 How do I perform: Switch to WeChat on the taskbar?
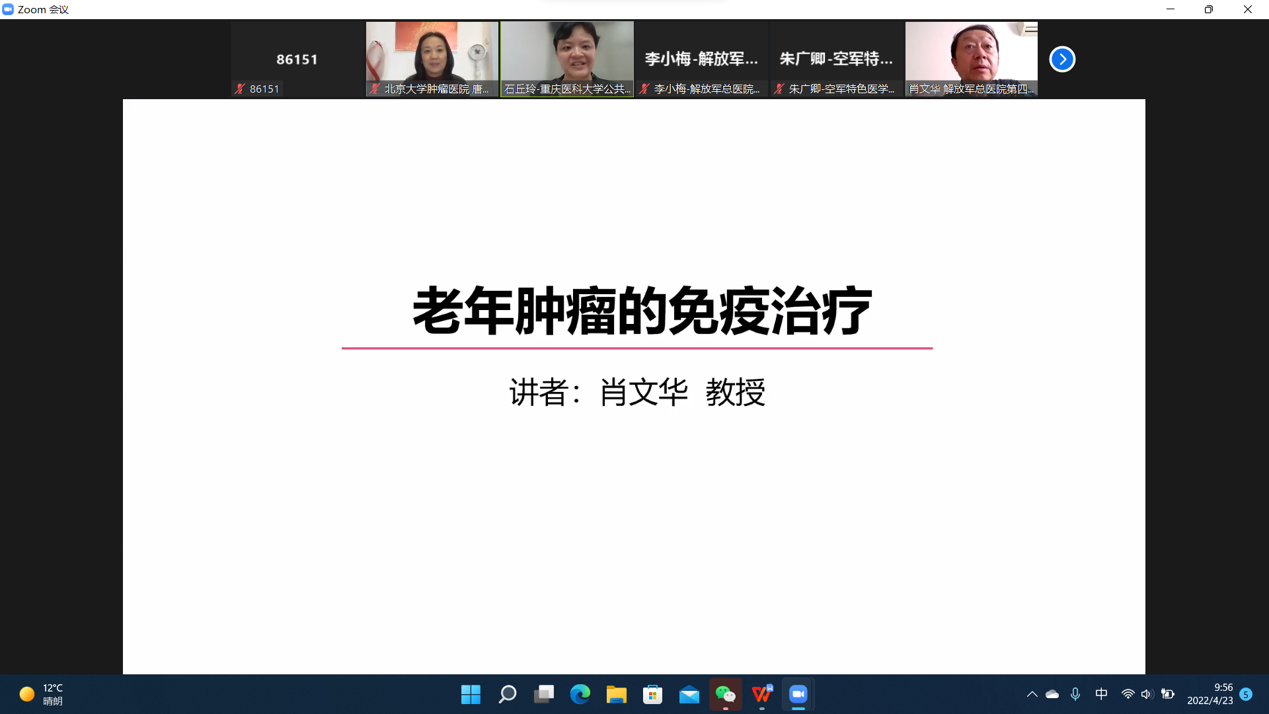726,694
